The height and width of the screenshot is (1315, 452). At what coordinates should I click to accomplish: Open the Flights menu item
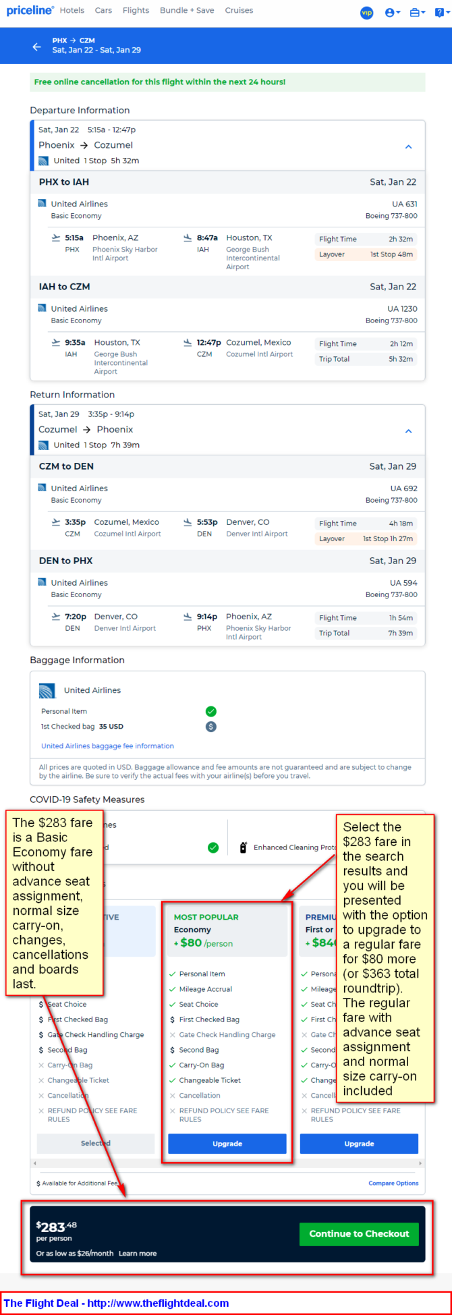point(136,10)
